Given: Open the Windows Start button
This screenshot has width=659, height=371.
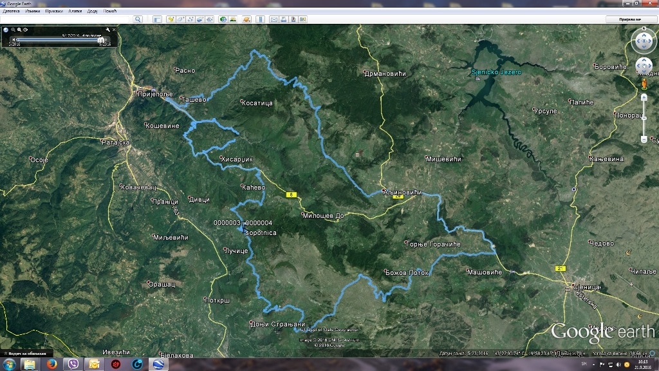Looking at the screenshot, I should point(9,365).
